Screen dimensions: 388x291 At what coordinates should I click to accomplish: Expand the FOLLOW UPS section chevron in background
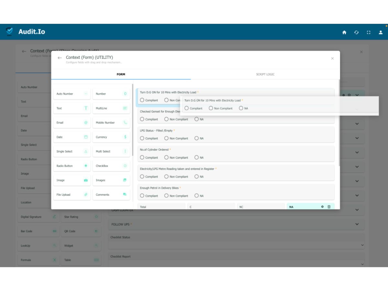click(x=357, y=224)
